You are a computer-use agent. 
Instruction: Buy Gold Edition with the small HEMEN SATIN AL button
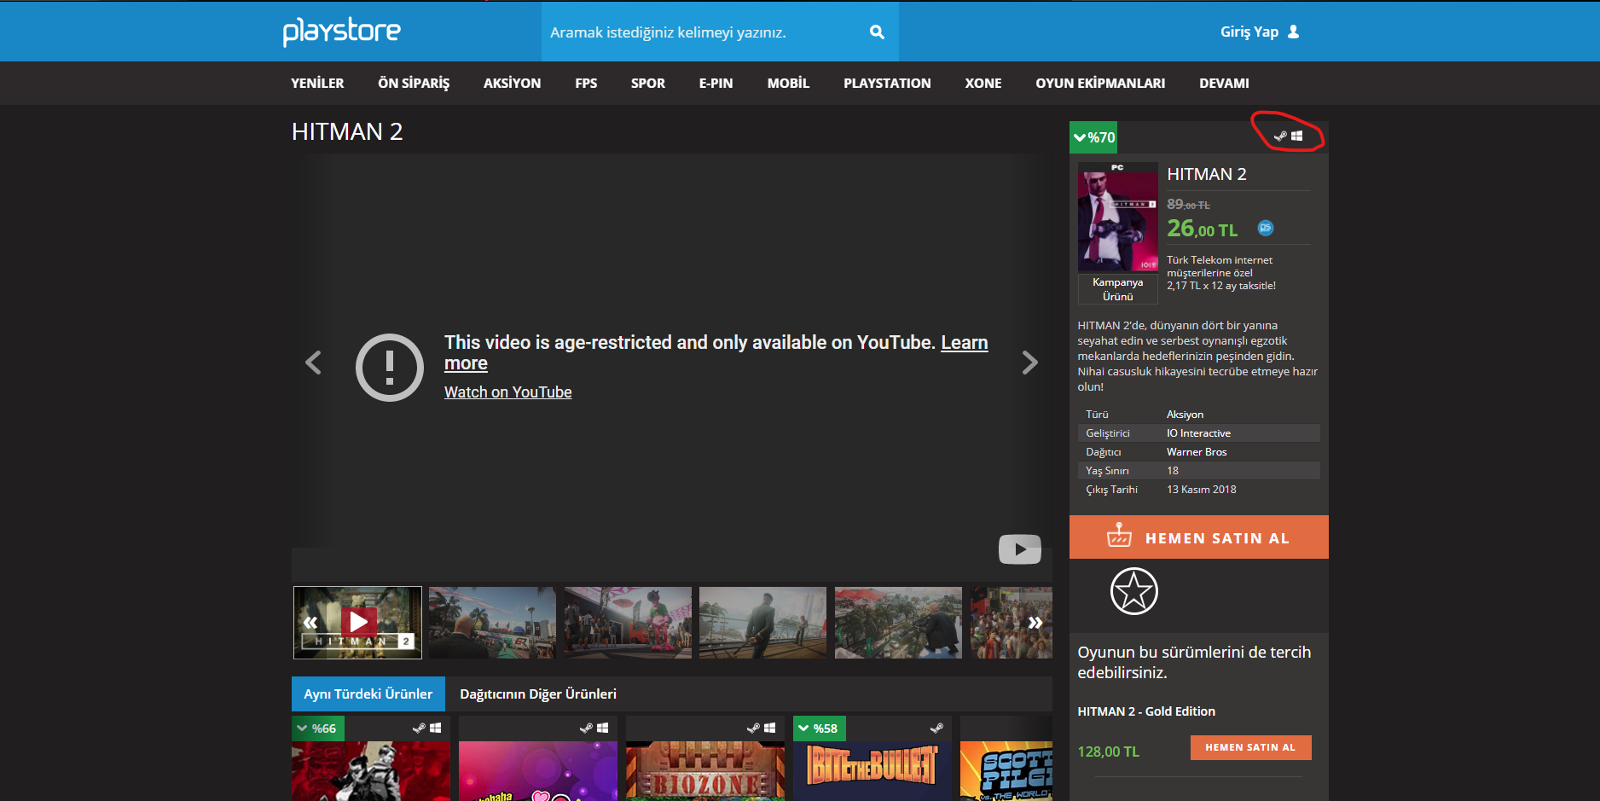[1250, 747]
